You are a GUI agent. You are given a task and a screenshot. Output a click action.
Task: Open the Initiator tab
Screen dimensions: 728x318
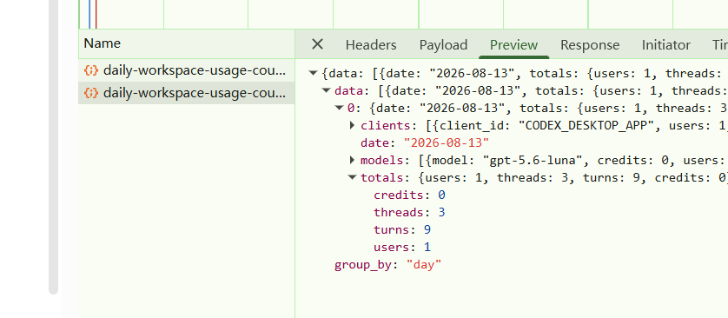click(665, 45)
